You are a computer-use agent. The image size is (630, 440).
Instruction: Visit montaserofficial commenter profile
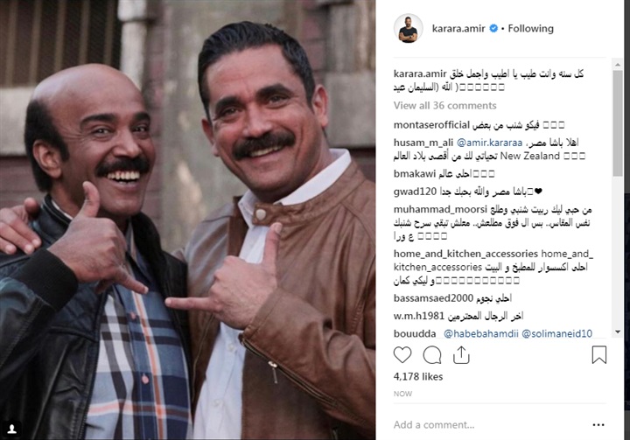coord(431,125)
